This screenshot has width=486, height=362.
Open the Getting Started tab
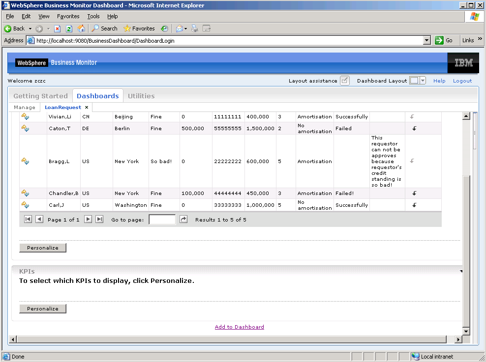(x=40, y=96)
